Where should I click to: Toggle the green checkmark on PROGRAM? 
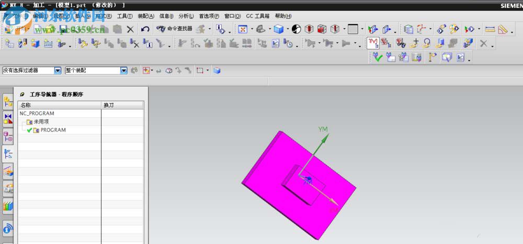[29, 130]
